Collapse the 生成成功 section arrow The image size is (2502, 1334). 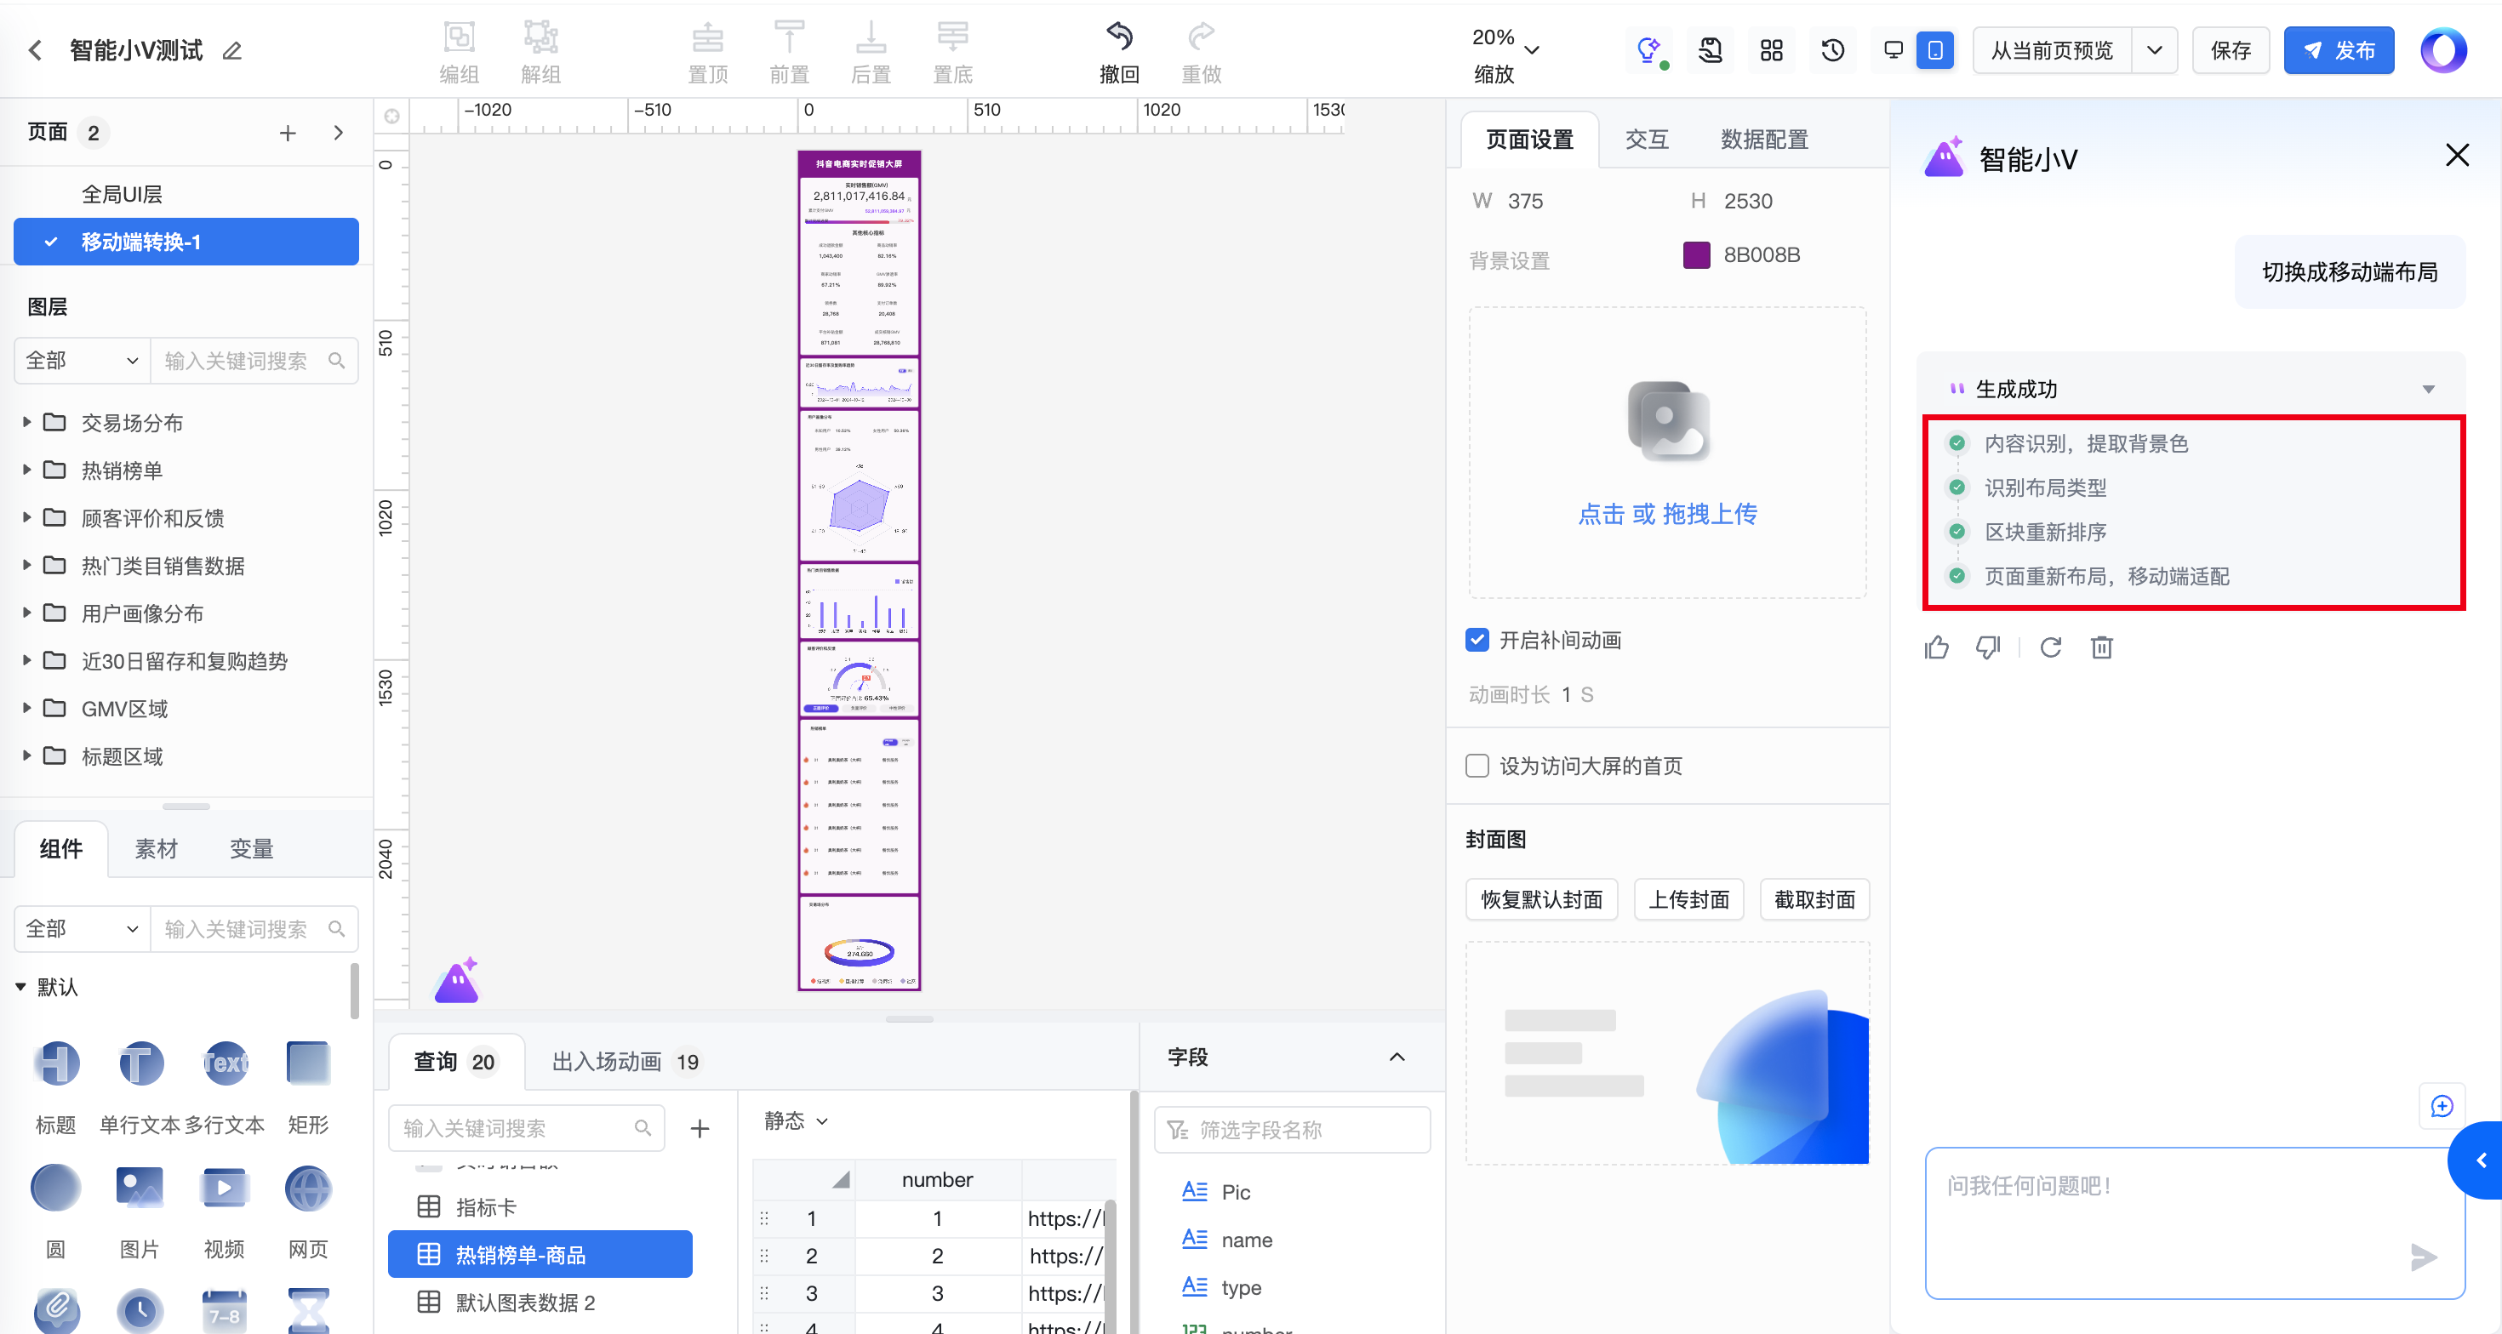coord(2428,390)
